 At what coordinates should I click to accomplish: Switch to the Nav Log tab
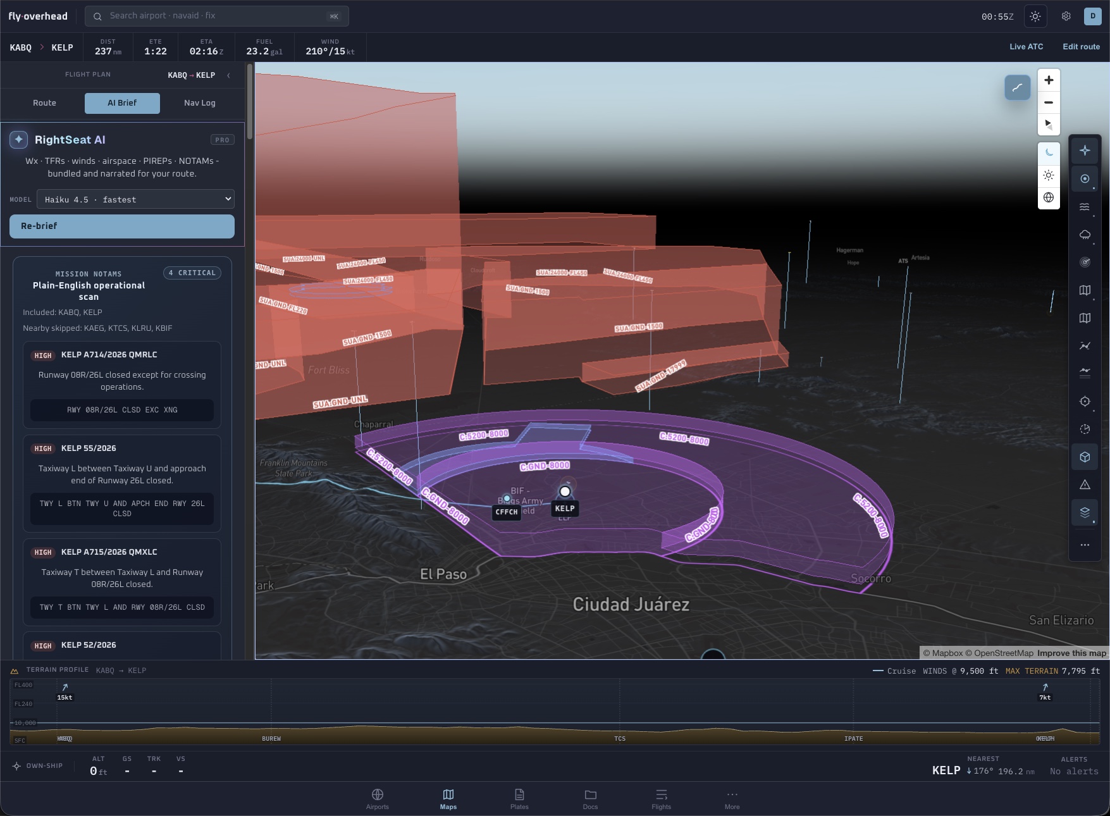pyautogui.click(x=200, y=103)
